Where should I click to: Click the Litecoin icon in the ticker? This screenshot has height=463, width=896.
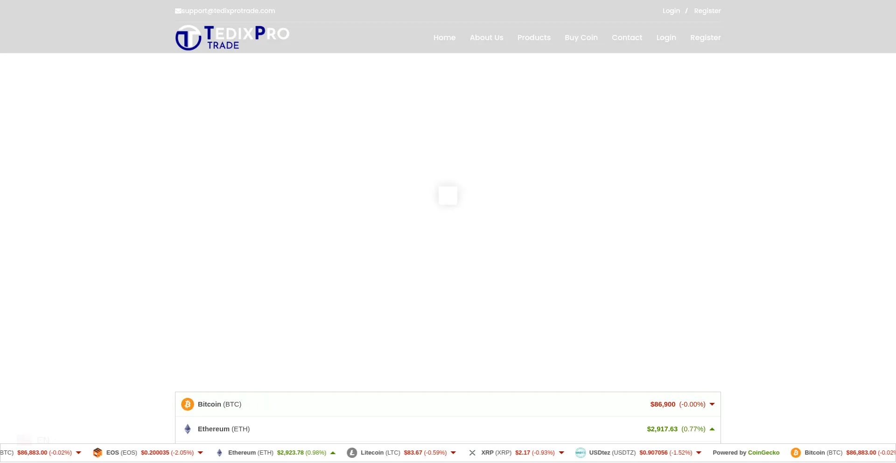click(352, 453)
